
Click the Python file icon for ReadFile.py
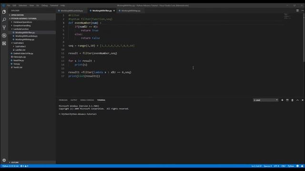11,60
